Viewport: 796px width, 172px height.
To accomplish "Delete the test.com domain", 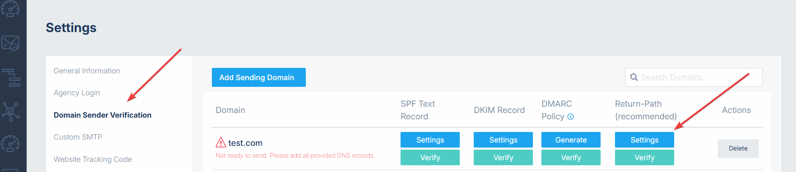I will (x=738, y=148).
